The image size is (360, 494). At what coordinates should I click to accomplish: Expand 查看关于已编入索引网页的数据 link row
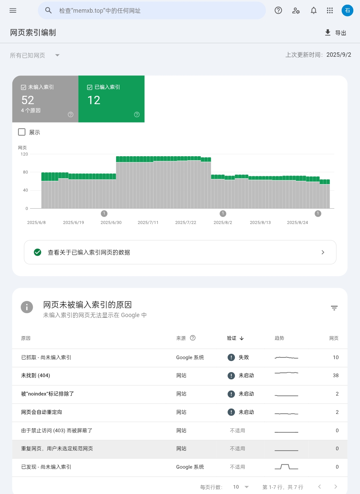[x=180, y=252]
